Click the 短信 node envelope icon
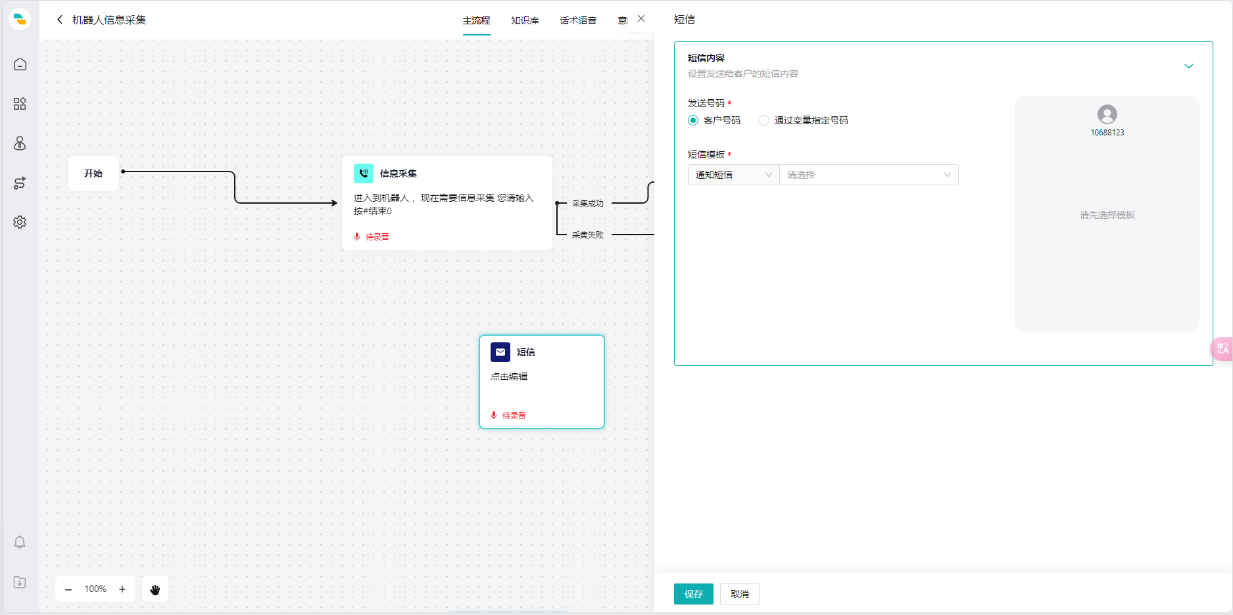The height and width of the screenshot is (615, 1233). [x=500, y=352]
